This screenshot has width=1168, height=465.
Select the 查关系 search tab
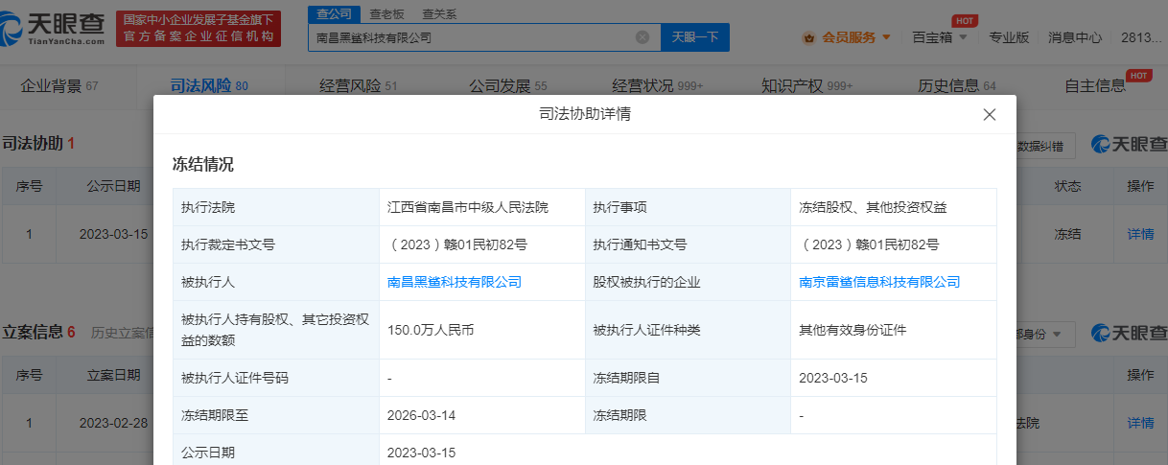(439, 13)
